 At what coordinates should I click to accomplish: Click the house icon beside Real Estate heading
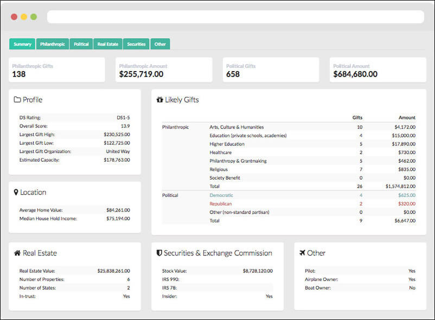[18, 253]
